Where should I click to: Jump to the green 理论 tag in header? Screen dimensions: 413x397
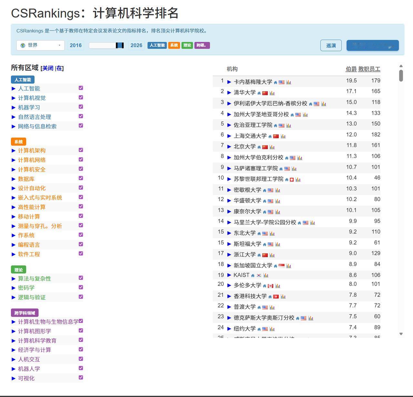coord(187,45)
